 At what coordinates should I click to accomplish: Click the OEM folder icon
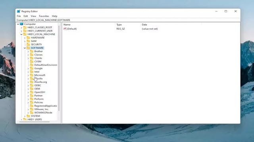(x=32, y=89)
